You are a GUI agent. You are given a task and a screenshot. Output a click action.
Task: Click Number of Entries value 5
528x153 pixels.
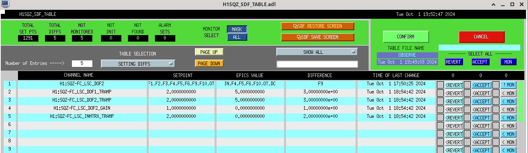[x=82, y=64]
